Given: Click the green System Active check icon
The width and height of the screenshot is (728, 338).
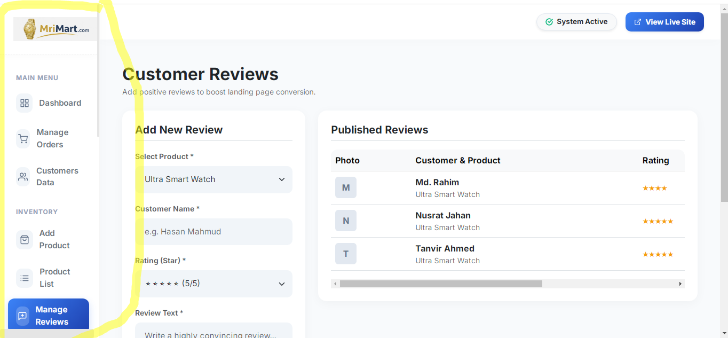Looking at the screenshot, I should (x=549, y=22).
